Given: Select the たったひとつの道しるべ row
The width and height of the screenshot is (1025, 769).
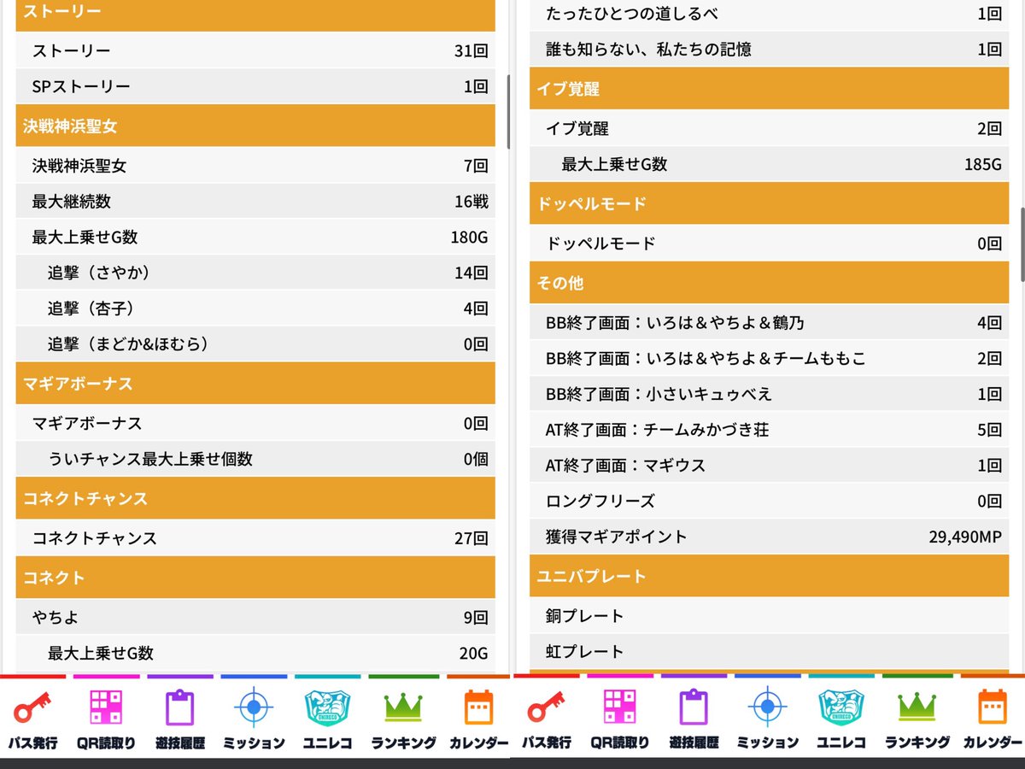Looking at the screenshot, I should click(x=769, y=14).
